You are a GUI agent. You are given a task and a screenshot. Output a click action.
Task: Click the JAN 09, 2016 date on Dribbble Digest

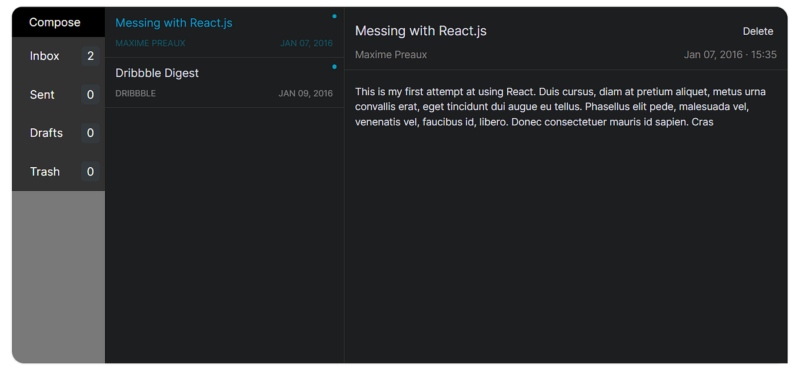pos(305,93)
